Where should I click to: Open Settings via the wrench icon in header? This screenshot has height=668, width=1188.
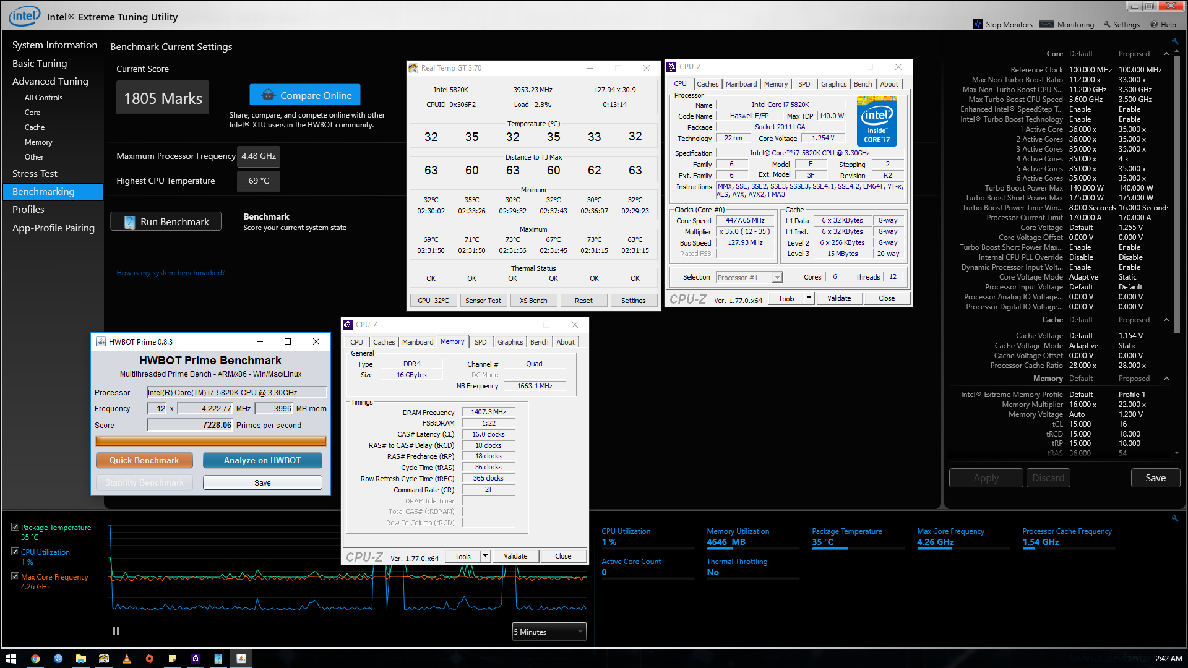coord(1107,25)
